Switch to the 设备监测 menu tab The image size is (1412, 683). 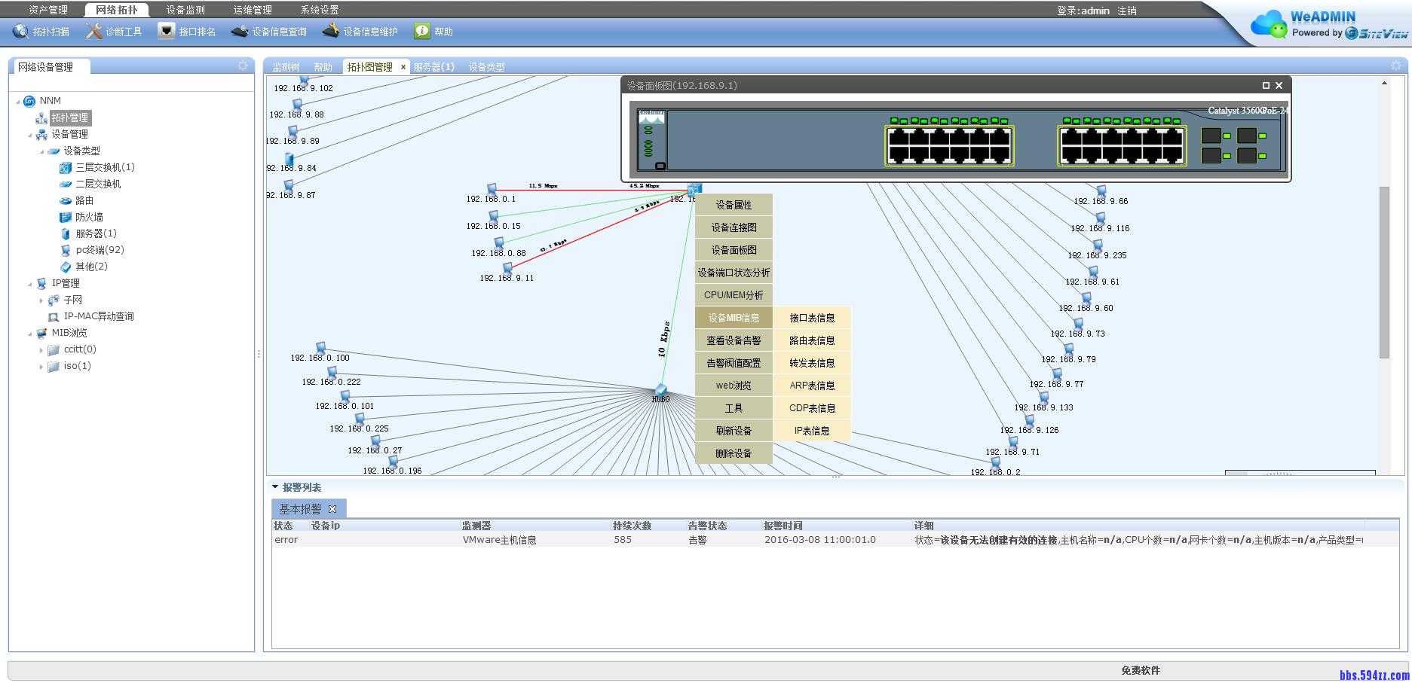185,10
